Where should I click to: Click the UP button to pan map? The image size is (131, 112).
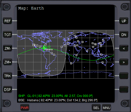coord(124,21)
